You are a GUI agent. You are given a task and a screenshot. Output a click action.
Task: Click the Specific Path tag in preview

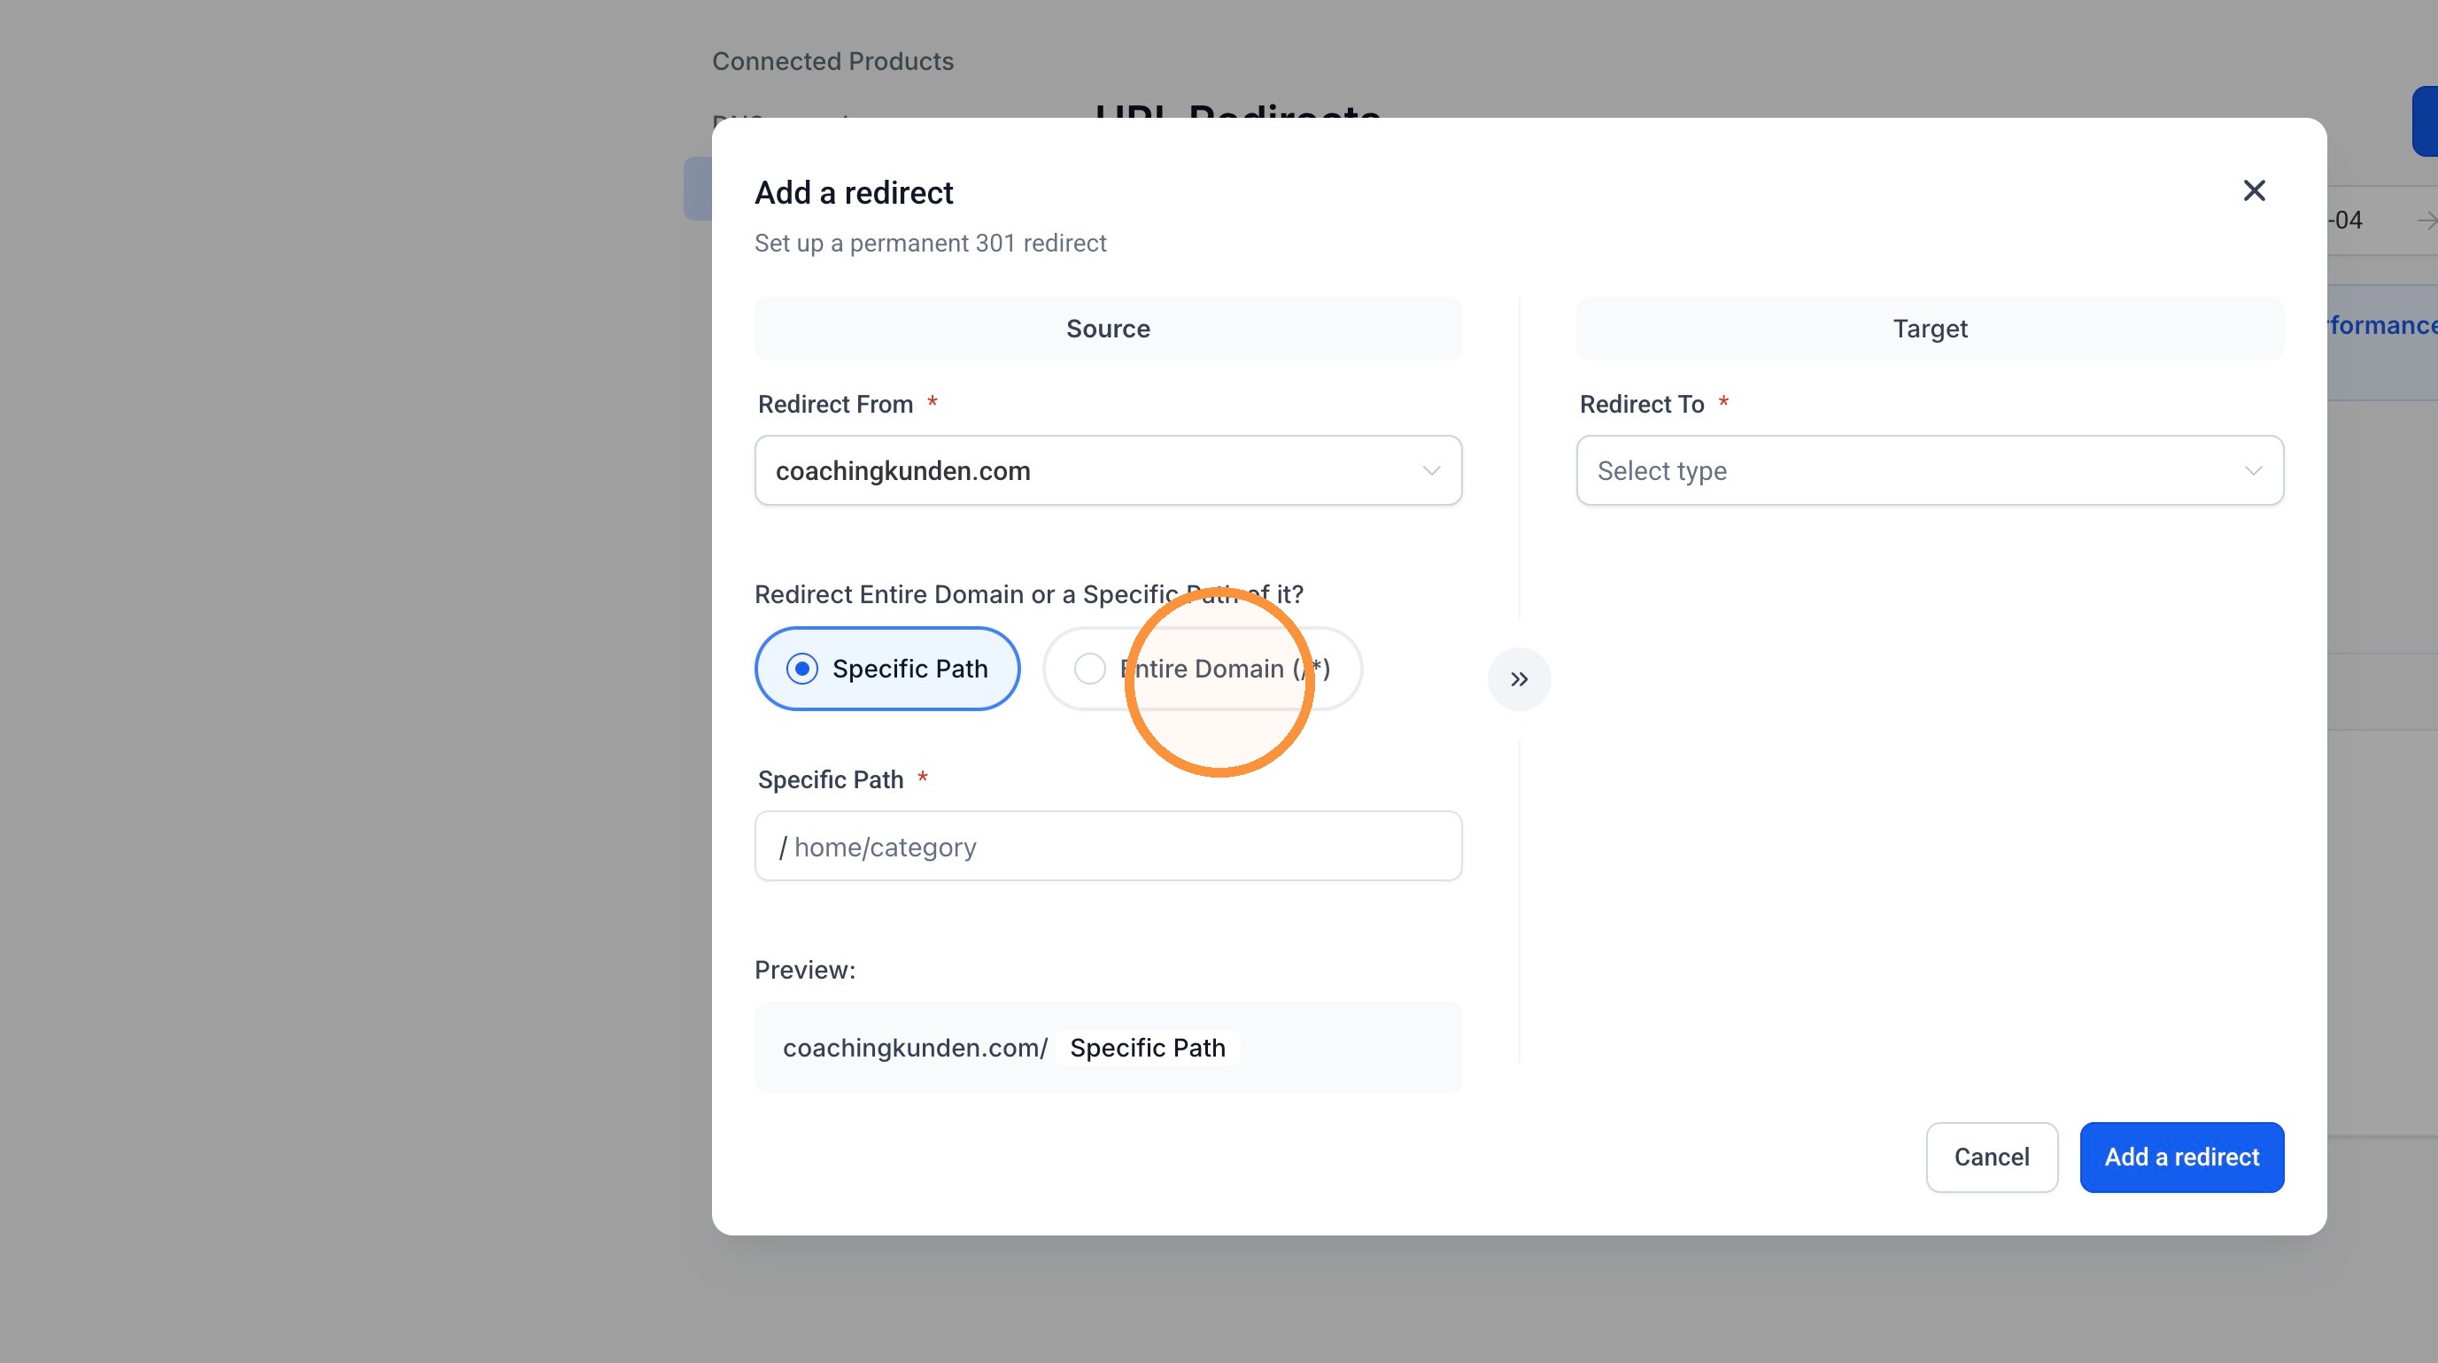[x=1147, y=1048]
